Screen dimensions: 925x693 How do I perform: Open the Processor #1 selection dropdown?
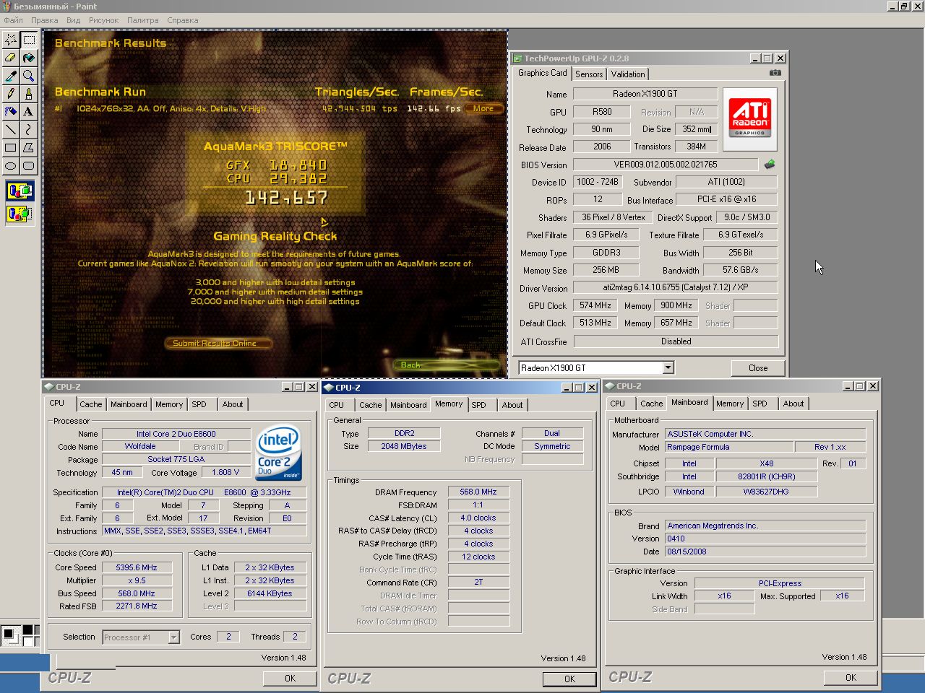point(173,637)
